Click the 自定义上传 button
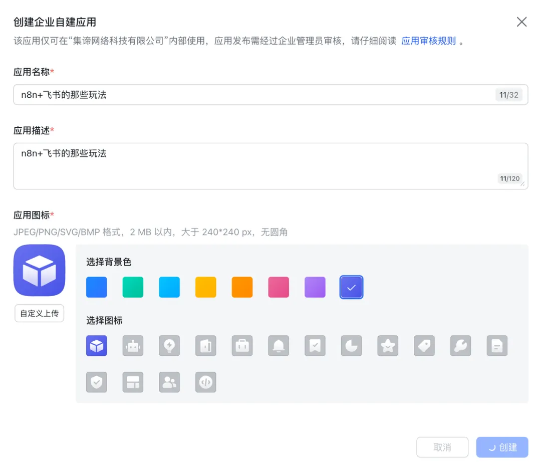The height and width of the screenshot is (469, 541). [39, 314]
